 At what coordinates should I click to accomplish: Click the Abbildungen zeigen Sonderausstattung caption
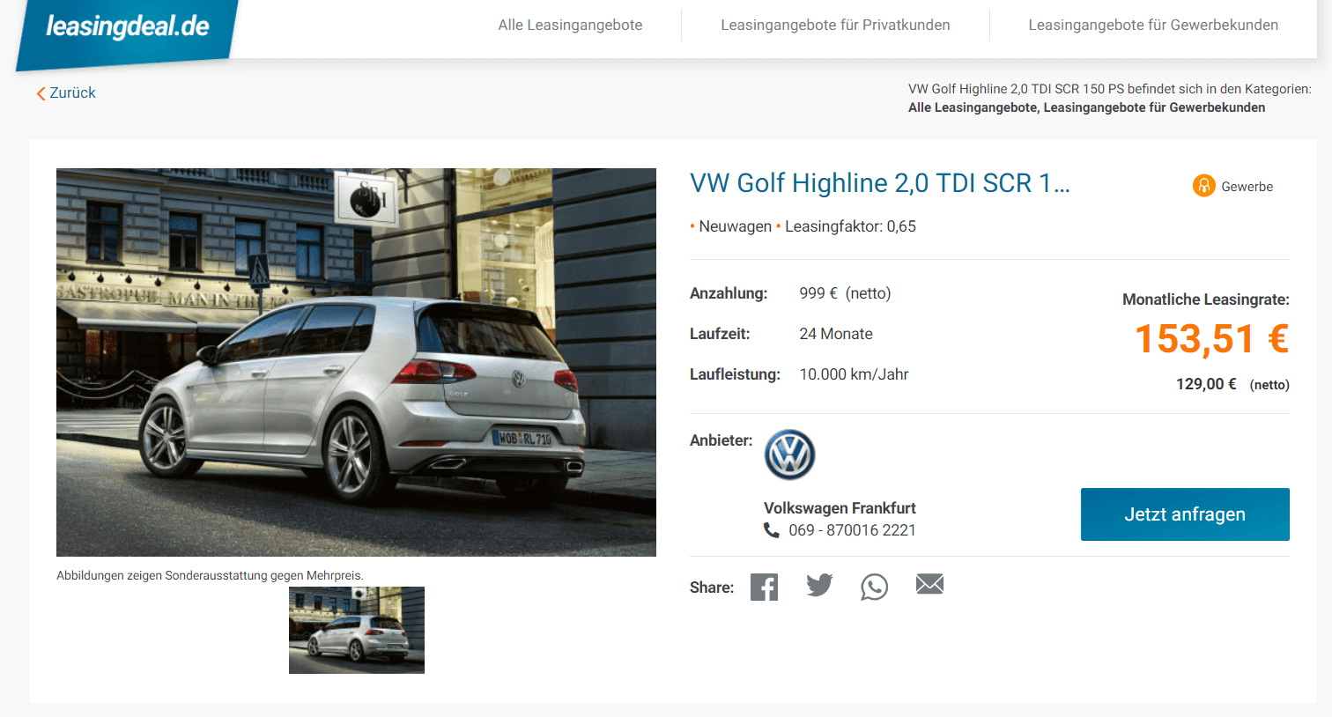coord(210,575)
